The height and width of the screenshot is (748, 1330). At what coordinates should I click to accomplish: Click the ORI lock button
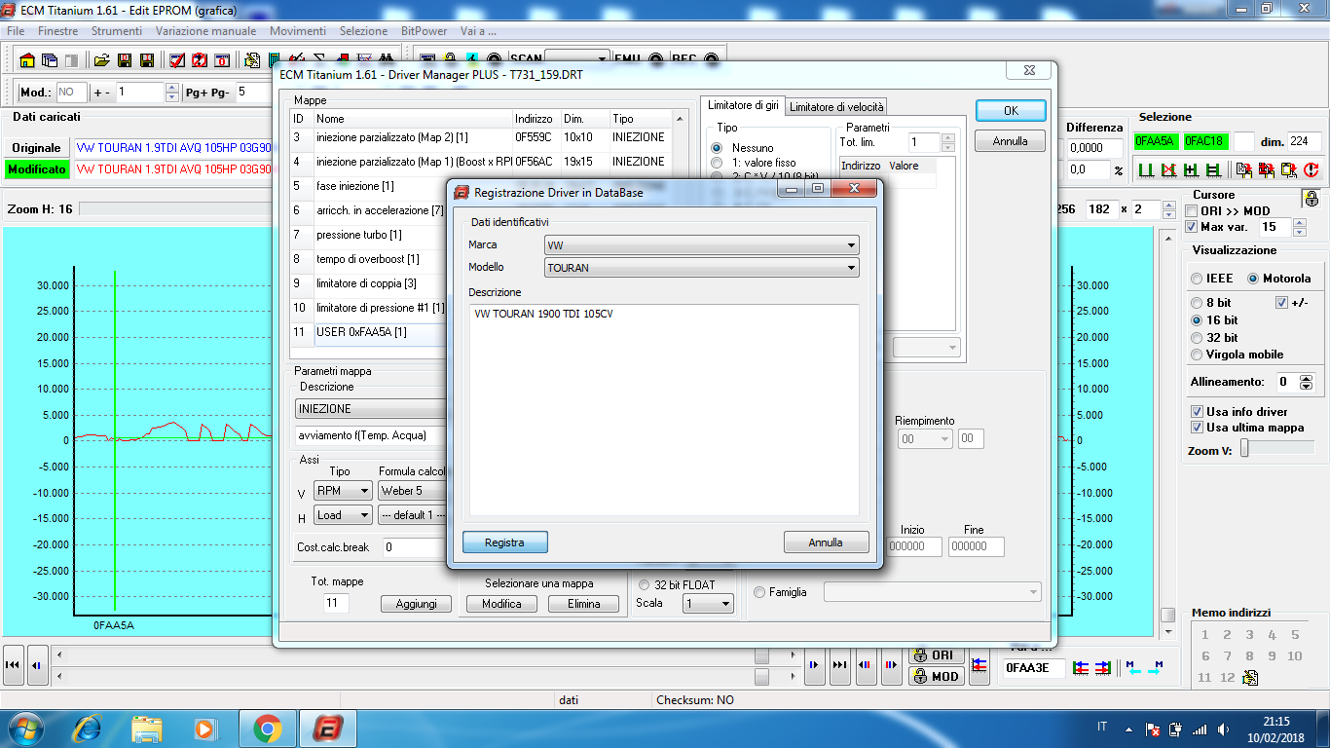click(936, 655)
